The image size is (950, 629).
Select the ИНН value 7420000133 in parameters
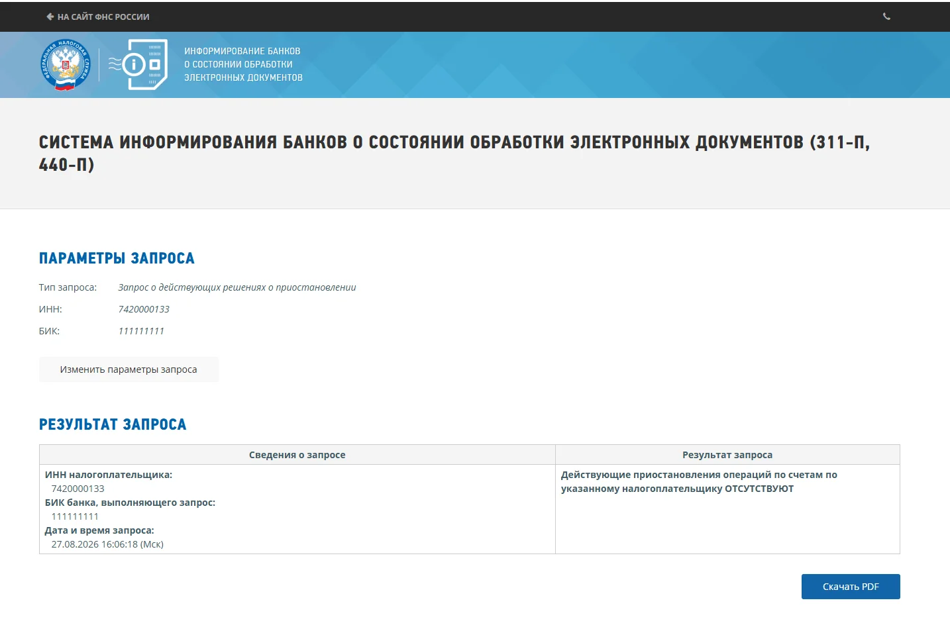coord(144,309)
